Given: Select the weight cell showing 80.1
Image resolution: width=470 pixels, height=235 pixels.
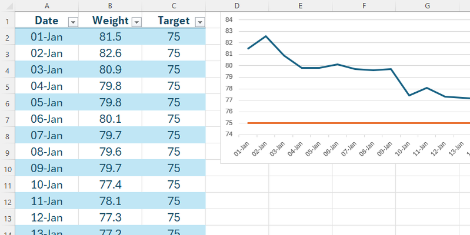Looking at the screenshot, I should point(110,119).
